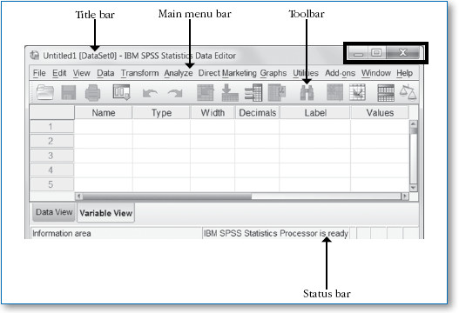Select row header 1
The image size is (459, 313).
(x=51, y=127)
